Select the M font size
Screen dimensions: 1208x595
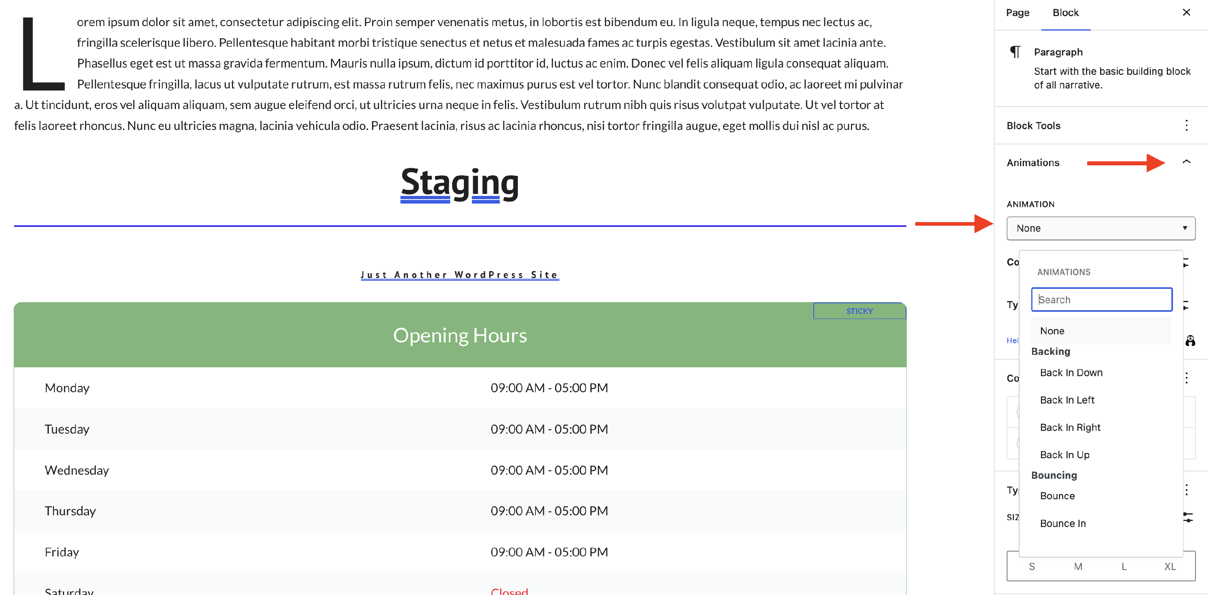pos(1078,566)
